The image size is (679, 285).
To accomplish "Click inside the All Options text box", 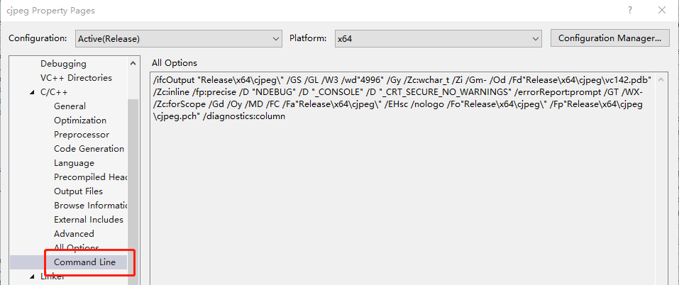I will click(x=404, y=199).
